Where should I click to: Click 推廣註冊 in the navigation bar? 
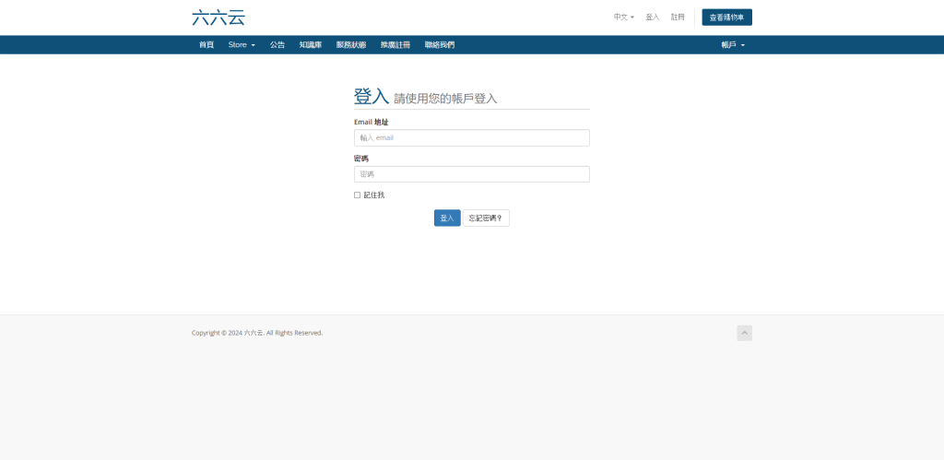click(395, 44)
